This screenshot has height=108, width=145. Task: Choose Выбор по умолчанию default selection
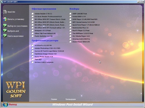[x=17, y=26]
